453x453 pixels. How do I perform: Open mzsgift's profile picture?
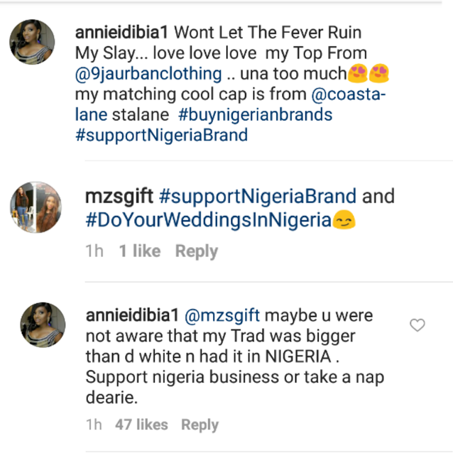click(36, 207)
